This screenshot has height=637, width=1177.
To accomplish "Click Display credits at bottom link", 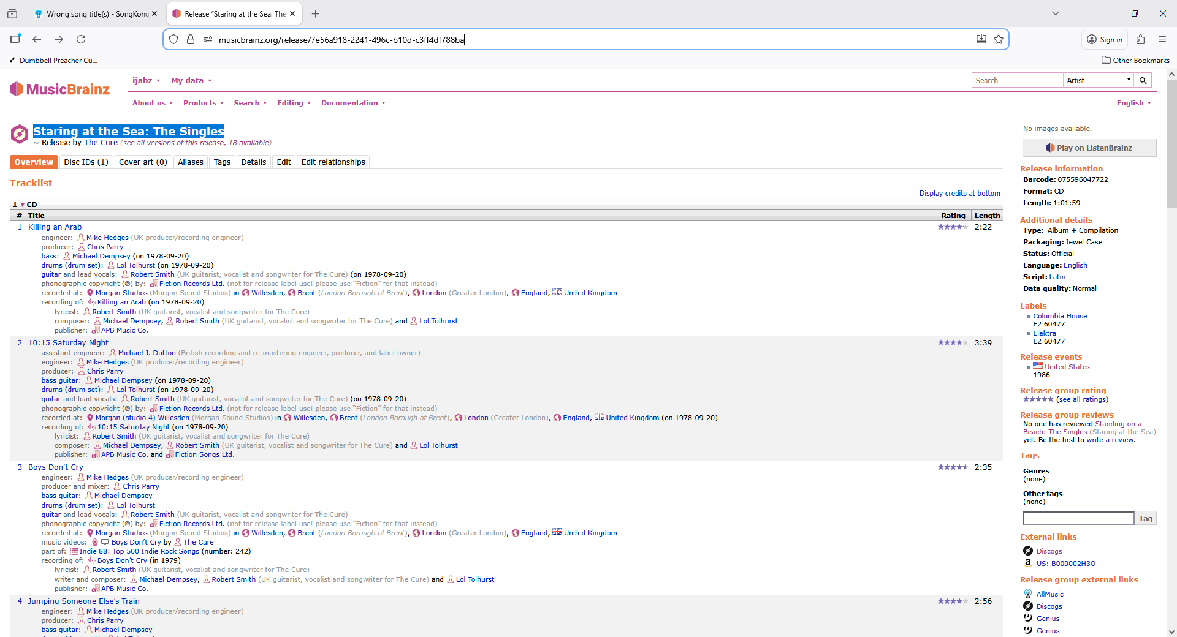I will pos(959,194).
